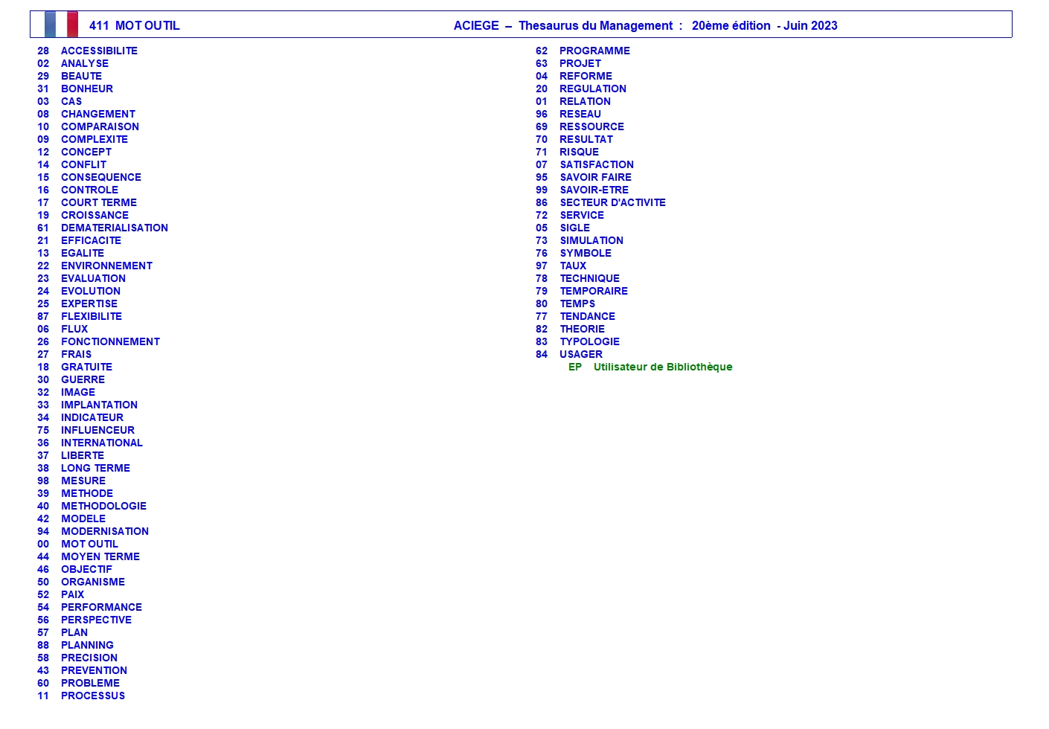
Task: Select the USAGER descriptor
Action: [581, 354]
